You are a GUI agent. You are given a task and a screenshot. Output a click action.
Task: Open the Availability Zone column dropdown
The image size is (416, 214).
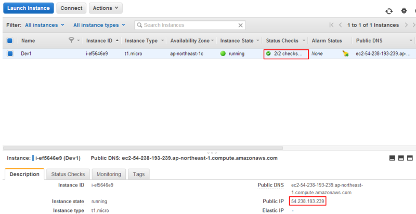(x=212, y=41)
